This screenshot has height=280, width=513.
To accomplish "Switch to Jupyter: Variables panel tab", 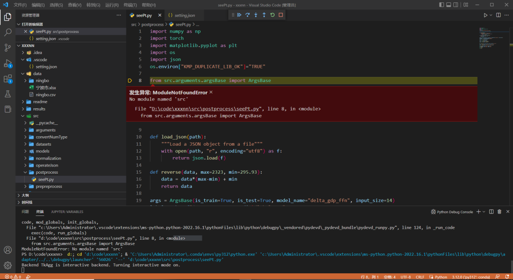I will (67, 212).
